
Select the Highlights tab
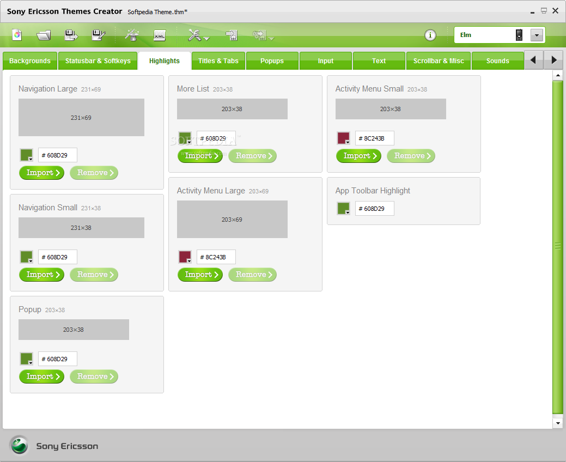[164, 60]
